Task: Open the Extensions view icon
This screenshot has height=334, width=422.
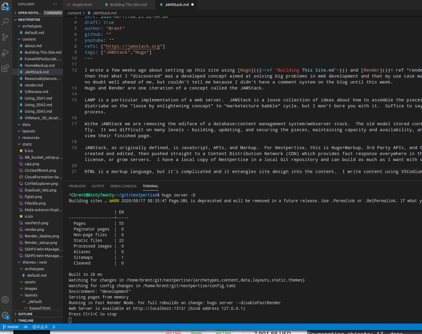Action: tap(5, 69)
